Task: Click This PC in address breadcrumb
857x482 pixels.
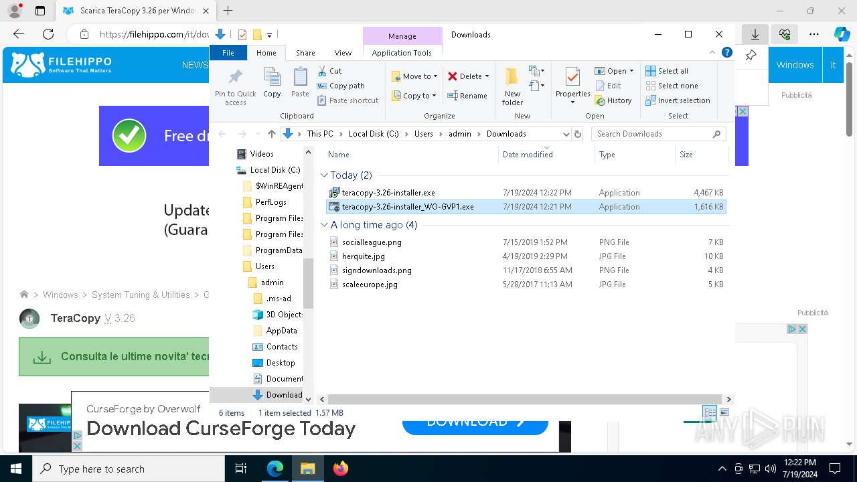Action: [x=320, y=134]
